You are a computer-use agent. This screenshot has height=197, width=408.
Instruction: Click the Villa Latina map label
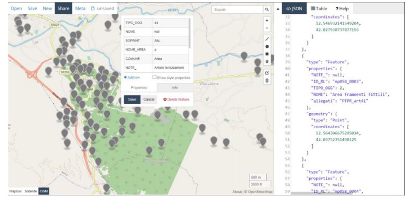pos(209,84)
